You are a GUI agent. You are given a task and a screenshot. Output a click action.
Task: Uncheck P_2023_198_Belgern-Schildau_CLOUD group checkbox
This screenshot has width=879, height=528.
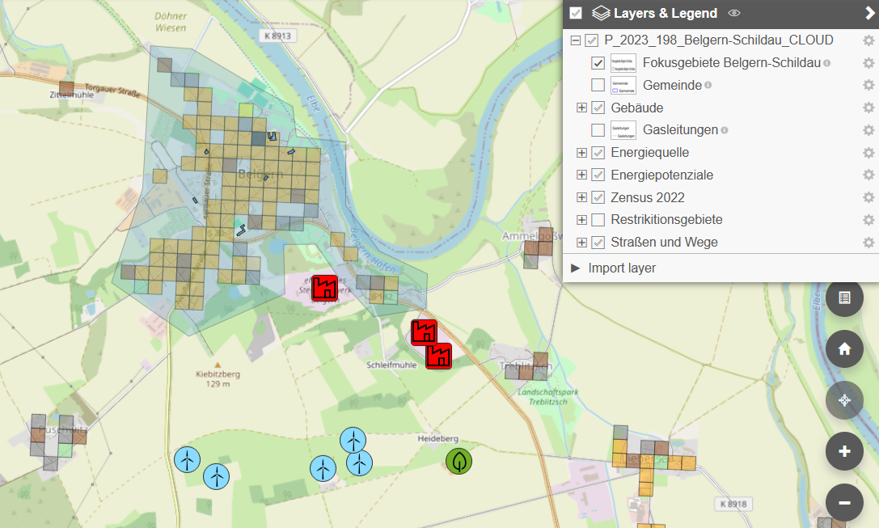(591, 40)
